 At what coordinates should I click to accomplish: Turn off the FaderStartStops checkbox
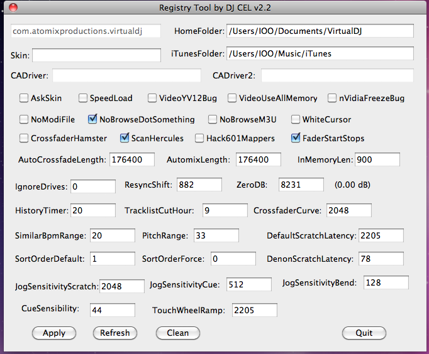click(x=296, y=138)
